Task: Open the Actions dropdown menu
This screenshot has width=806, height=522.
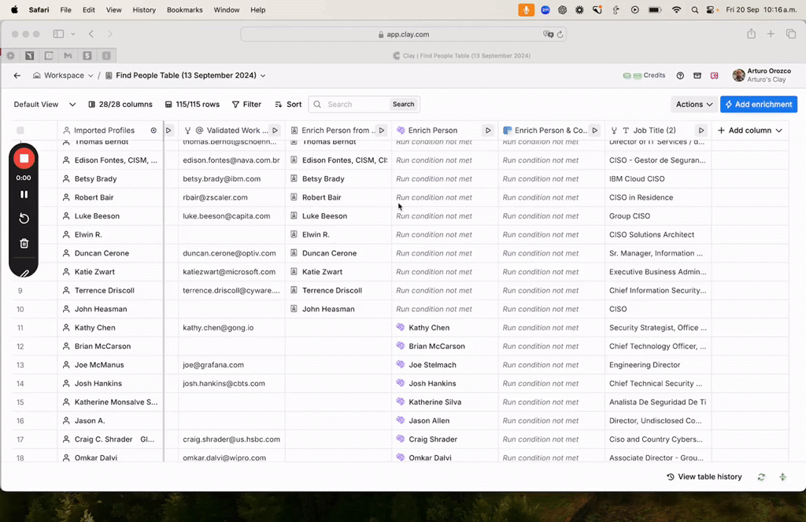Action: coord(693,105)
